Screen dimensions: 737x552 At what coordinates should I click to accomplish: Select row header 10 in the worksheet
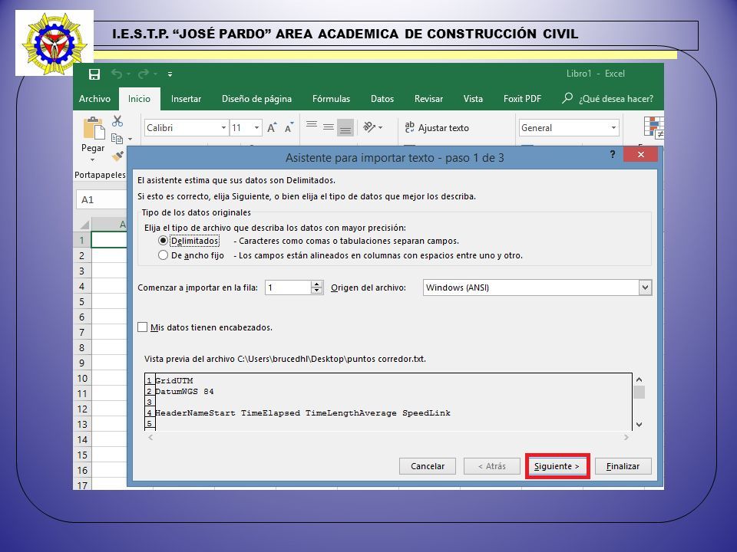pos(82,378)
